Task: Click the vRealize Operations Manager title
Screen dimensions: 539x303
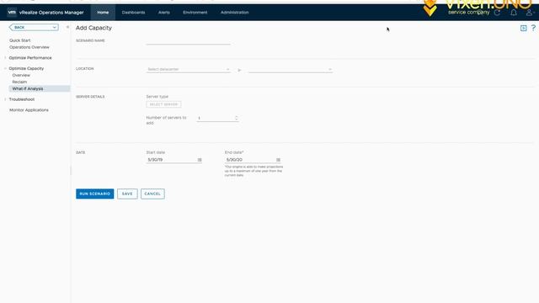Action: pyautogui.click(x=51, y=13)
